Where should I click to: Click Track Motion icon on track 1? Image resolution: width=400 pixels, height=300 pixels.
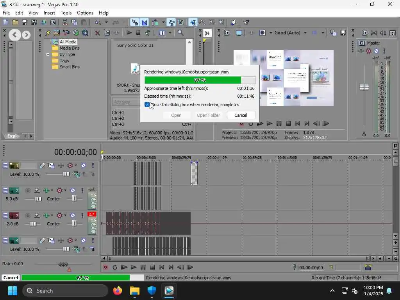[x=51, y=166]
